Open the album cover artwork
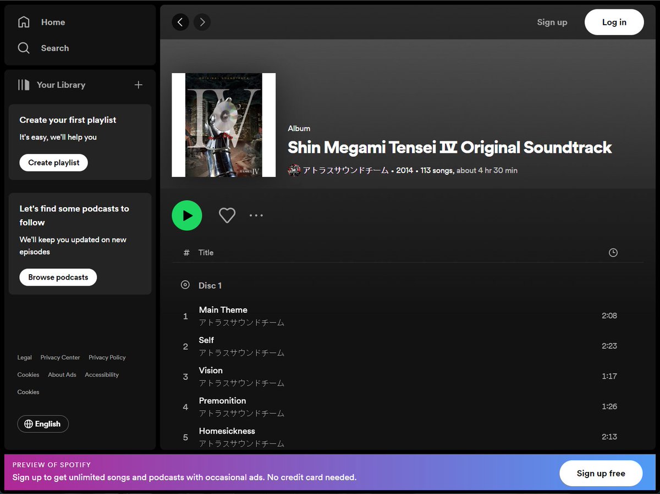Viewport: 660px width, 494px height. pyautogui.click(x=224, y=125)
